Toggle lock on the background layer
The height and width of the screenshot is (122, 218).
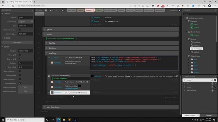point(212,90)
